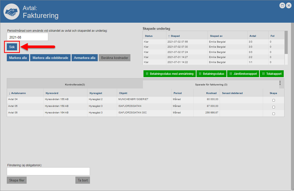Select Sparade för fakturering (3) tab
Image resolution: width=294 pixels, height=191 pixels.
211,85
